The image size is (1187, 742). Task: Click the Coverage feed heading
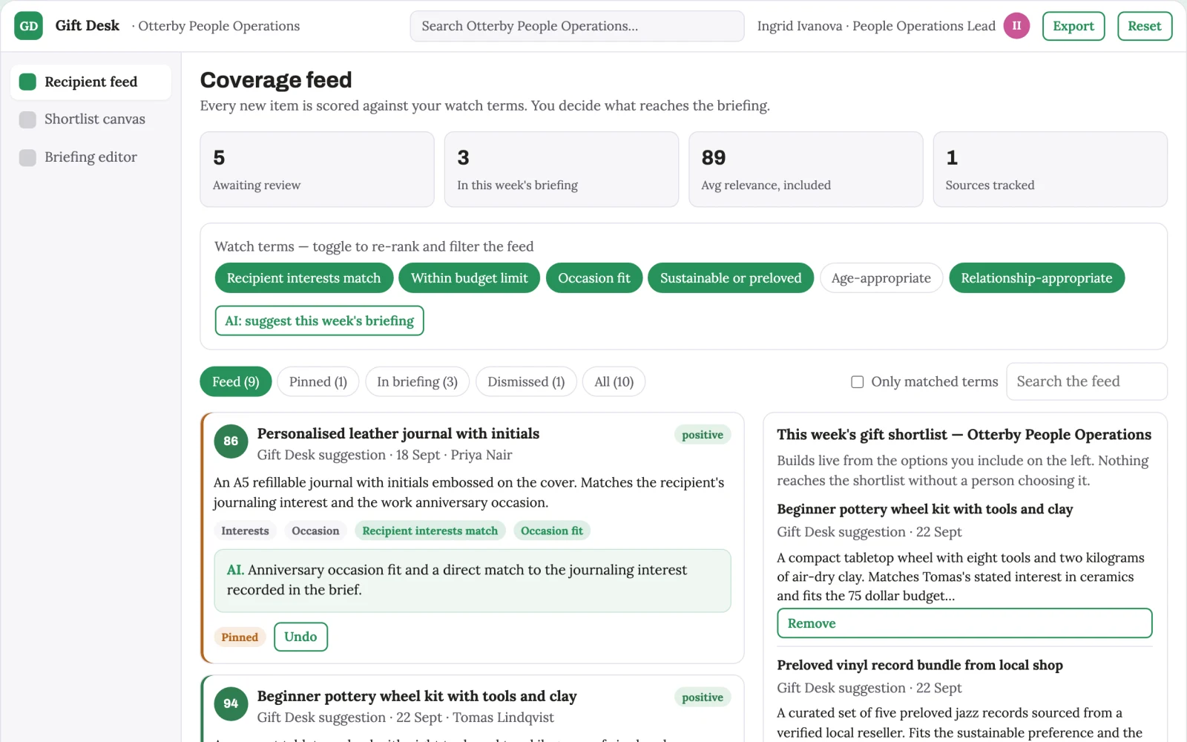tap(276, 80)
